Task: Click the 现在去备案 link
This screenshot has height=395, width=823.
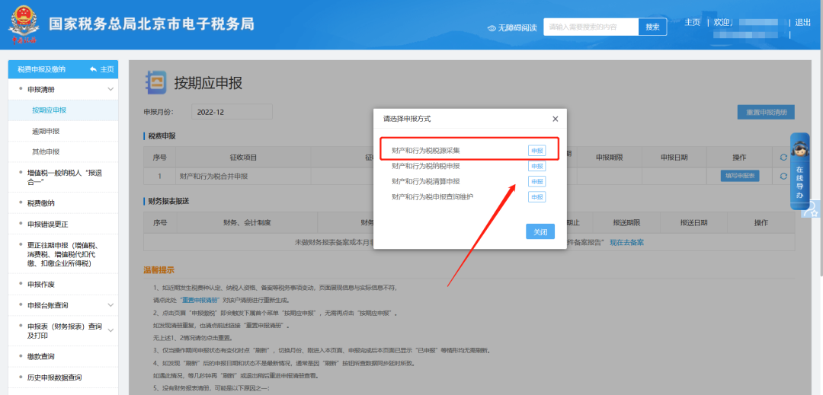Action: [626, 242]
